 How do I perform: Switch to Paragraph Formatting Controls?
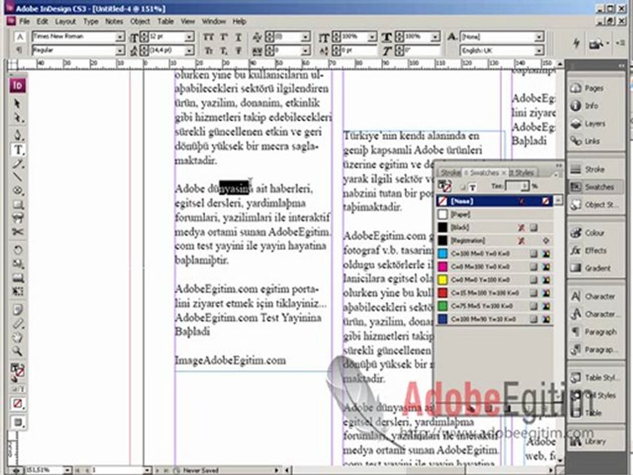click(19, 50)
